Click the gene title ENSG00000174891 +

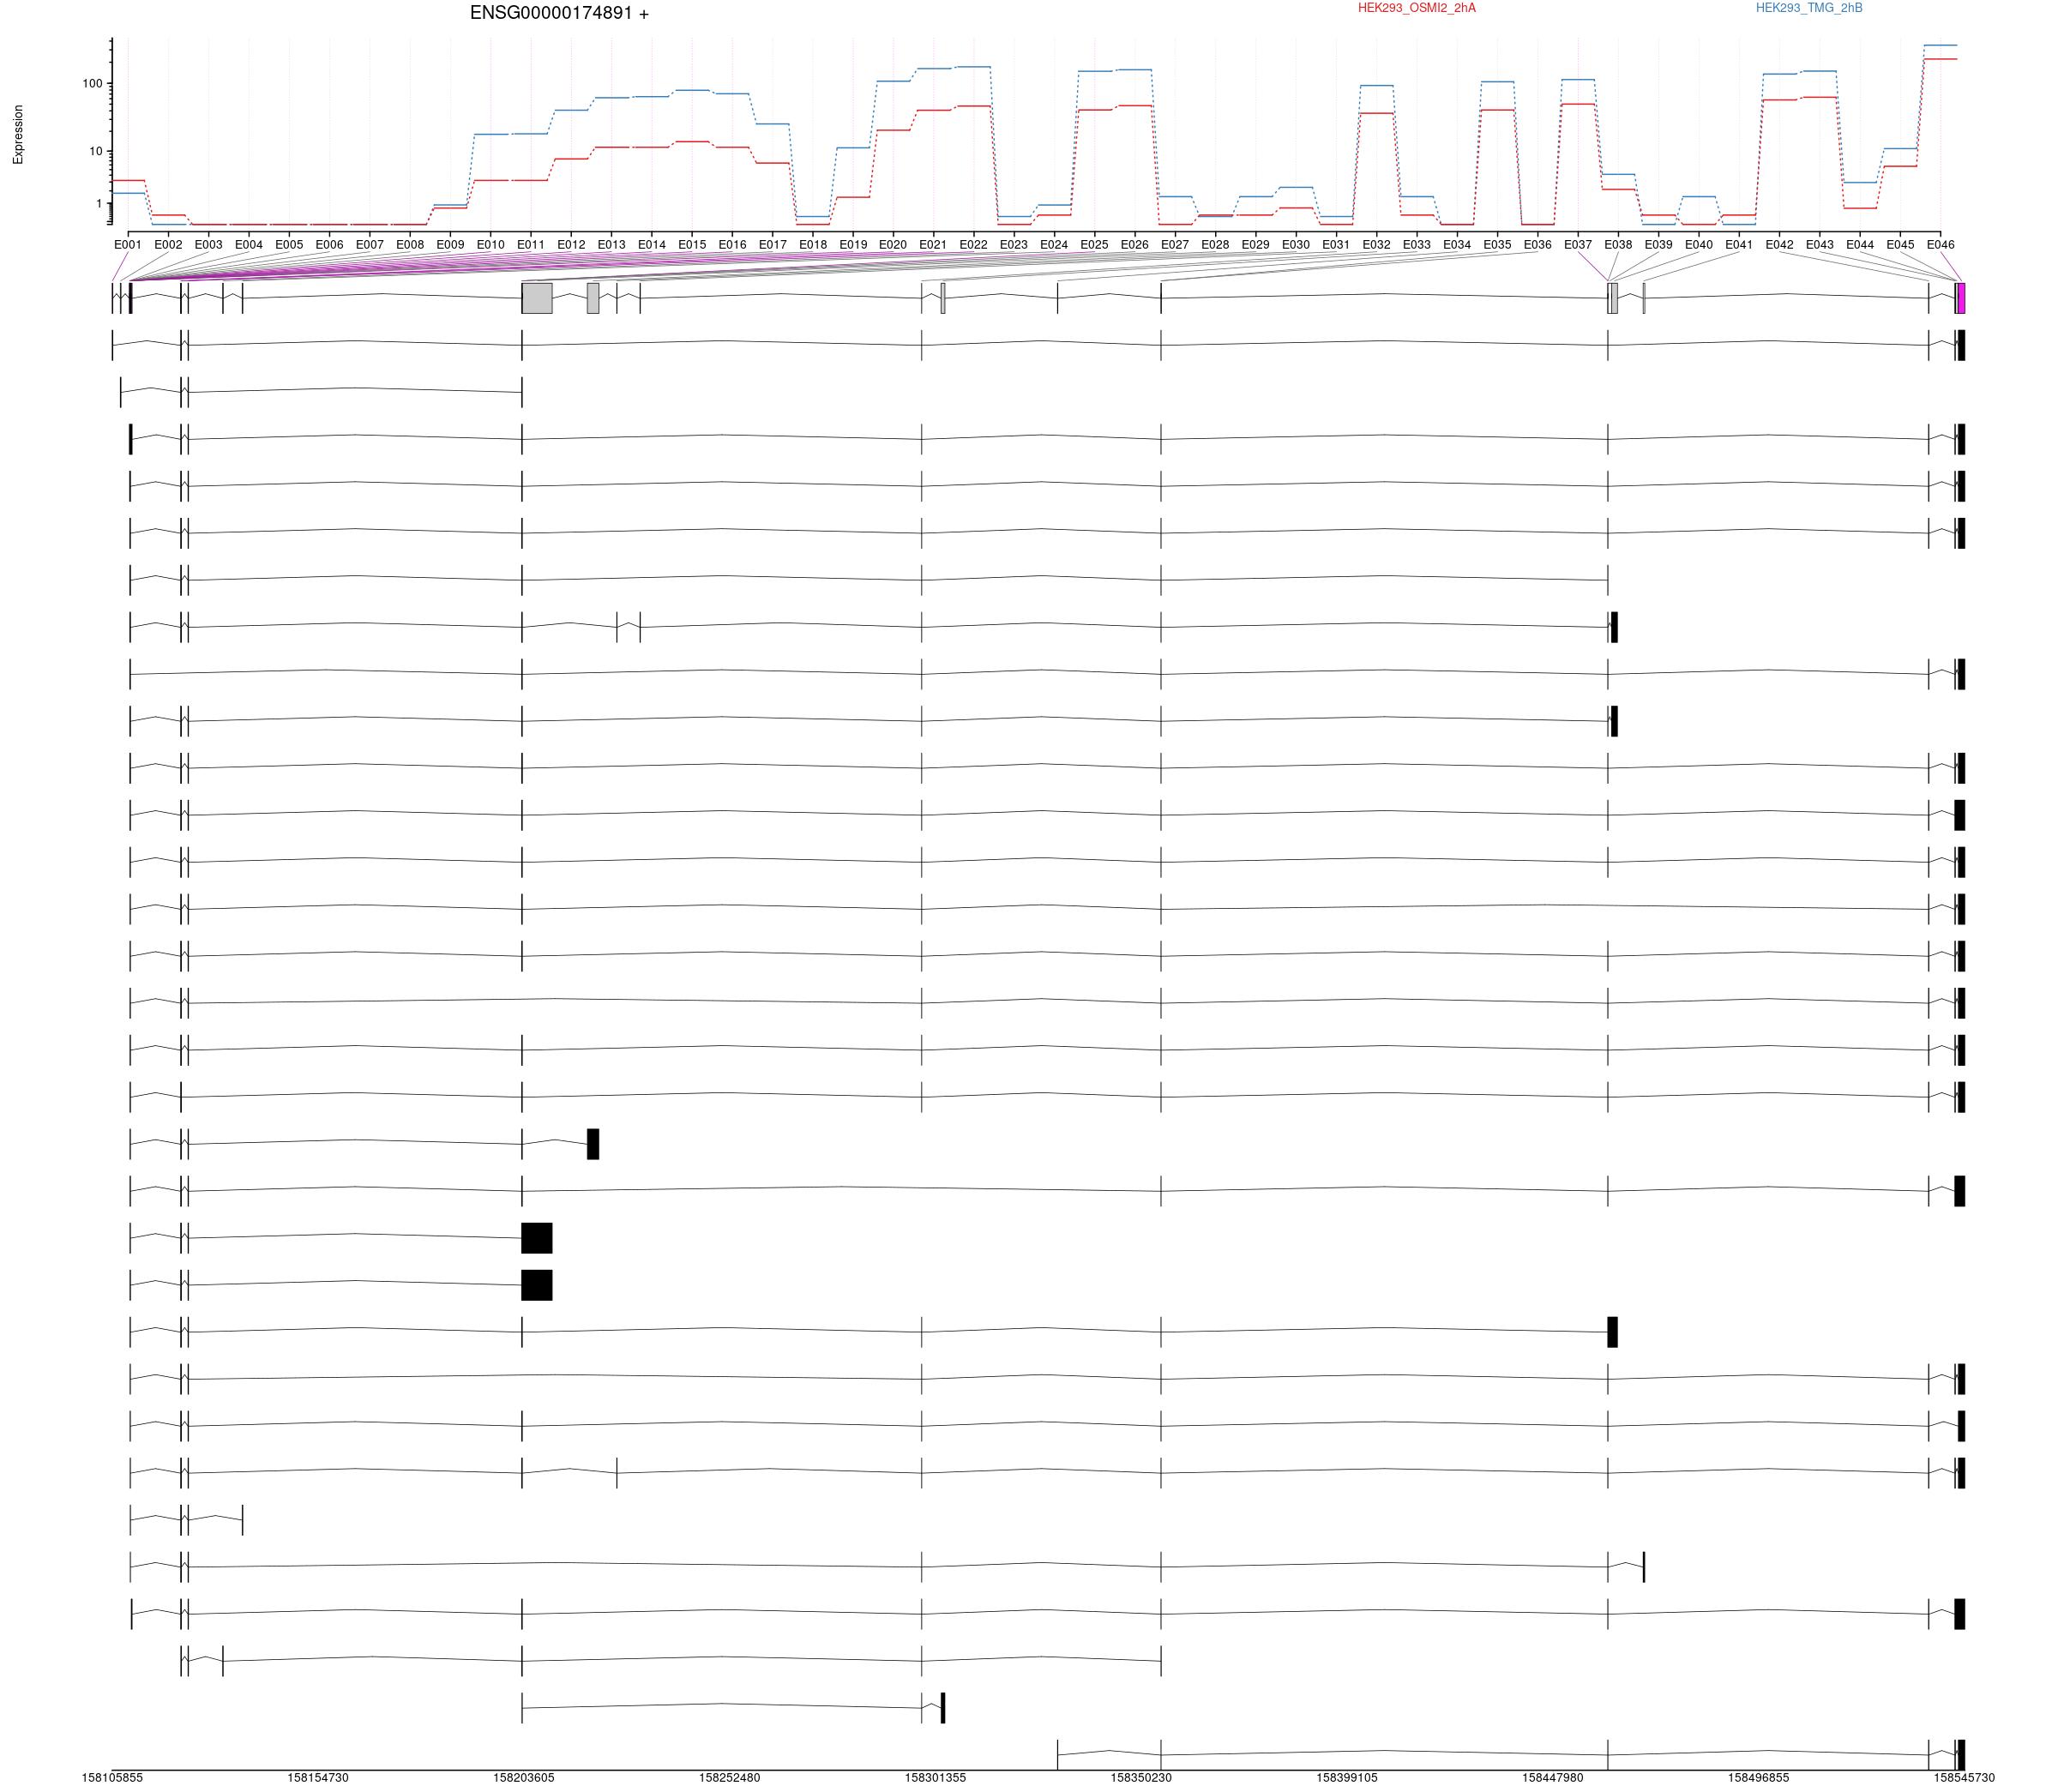(559, 13)
